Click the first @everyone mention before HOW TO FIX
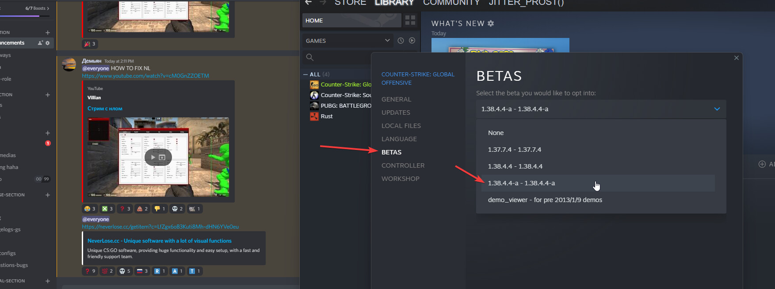This screenshot has width=775, height=289. pyautogui.click(x=95, y=68)
